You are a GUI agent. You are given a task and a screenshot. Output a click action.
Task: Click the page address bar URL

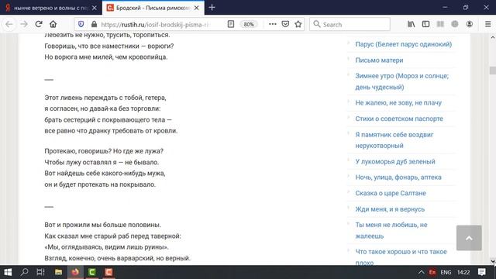click(x=155, y=24)
